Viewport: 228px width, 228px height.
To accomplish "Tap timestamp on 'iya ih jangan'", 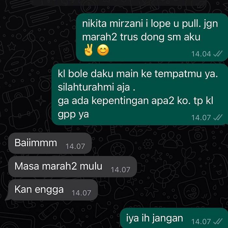I will click(201, 221).
